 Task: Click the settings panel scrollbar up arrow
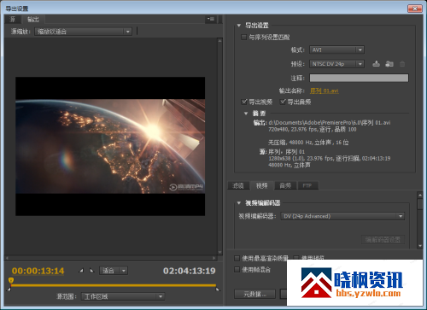point(420,195)
